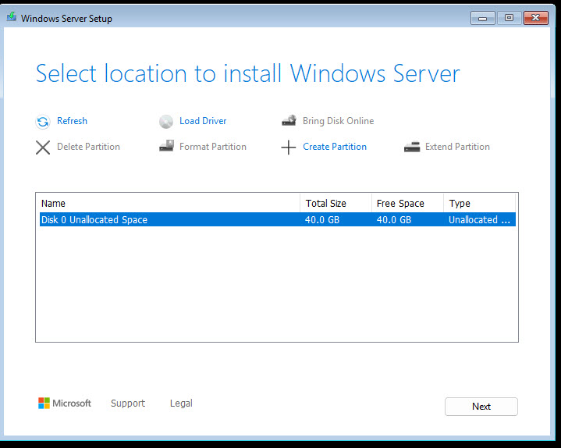Click the Next button
This screenshot has width=561, height=448.
481,407
